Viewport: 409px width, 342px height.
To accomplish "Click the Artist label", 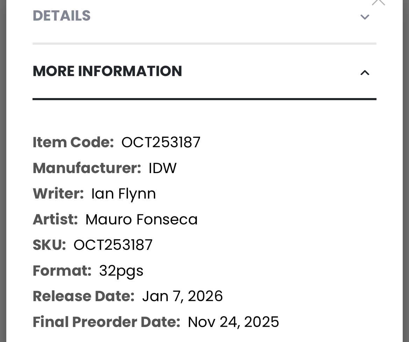I will coord(55,220).
